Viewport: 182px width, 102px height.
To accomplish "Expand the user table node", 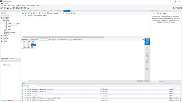I will pyautogui.click(x=5, y=22).
